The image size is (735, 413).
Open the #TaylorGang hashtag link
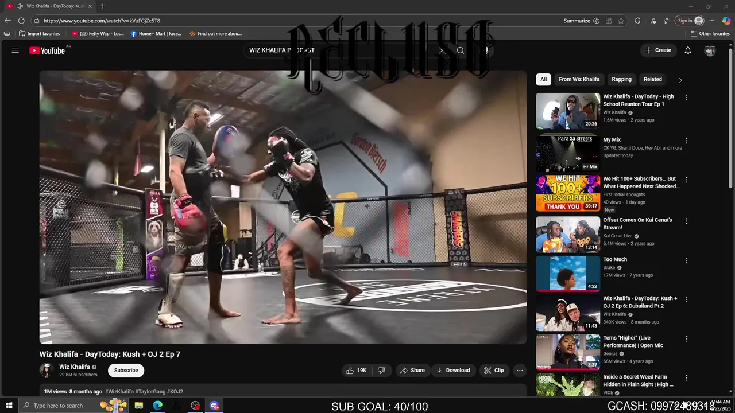tap(150, 392)
